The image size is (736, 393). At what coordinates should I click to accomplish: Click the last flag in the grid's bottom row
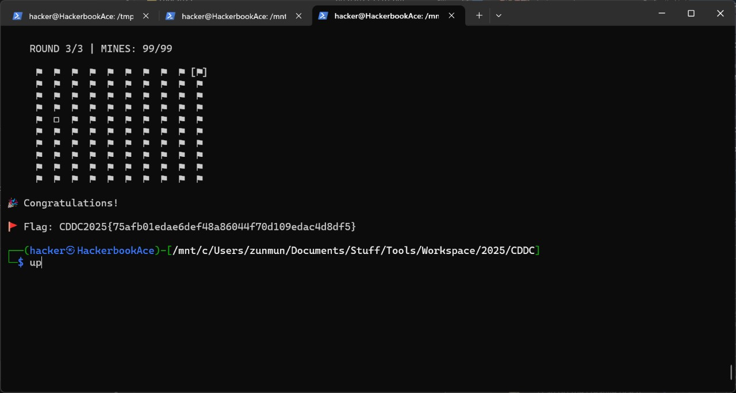pyautogui.click(x=200, y=179)
